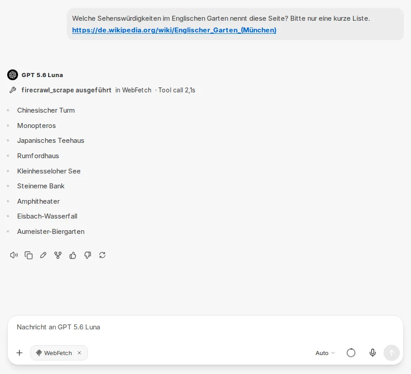
Task: Open the plus attachment menu
Action: coord(19,353)
